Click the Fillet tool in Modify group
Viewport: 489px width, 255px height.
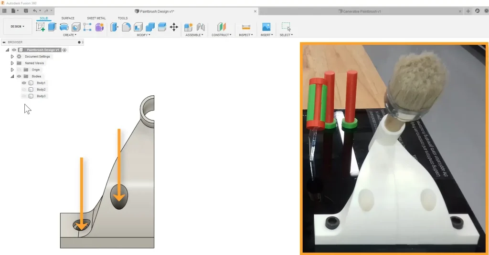click(x=127, y=27)
